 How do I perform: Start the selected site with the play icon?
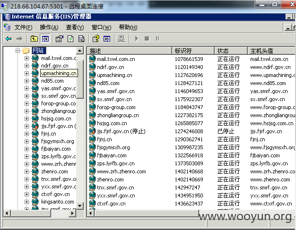pyautogui.click(x=137, y=39)
